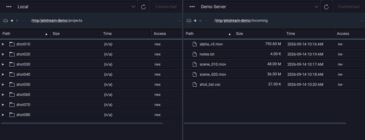Click the Connected button in the Demo Server pane
Image resolution: width=365 pixels, height=140 pixels.
point(349,7)
